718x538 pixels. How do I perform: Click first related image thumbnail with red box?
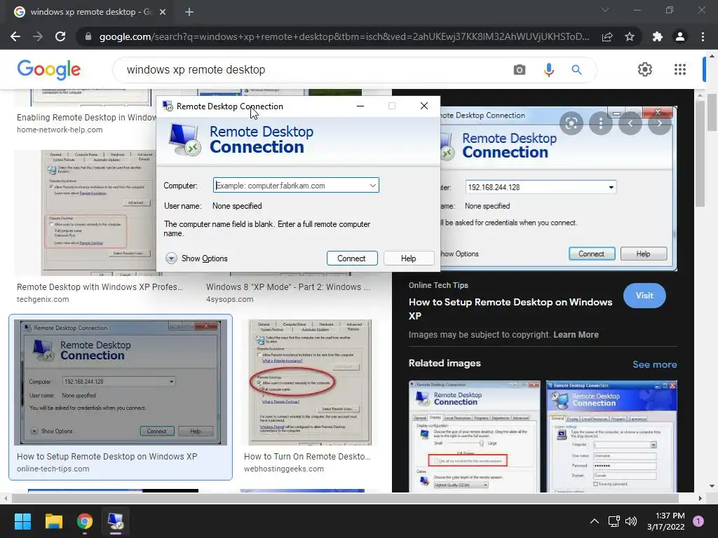pyautogui.click(x=475, y=436)
